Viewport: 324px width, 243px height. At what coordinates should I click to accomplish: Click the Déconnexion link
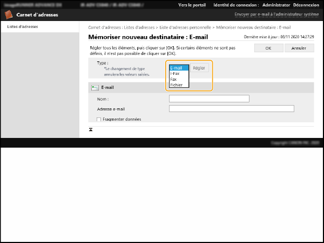(x=306, y=5)
